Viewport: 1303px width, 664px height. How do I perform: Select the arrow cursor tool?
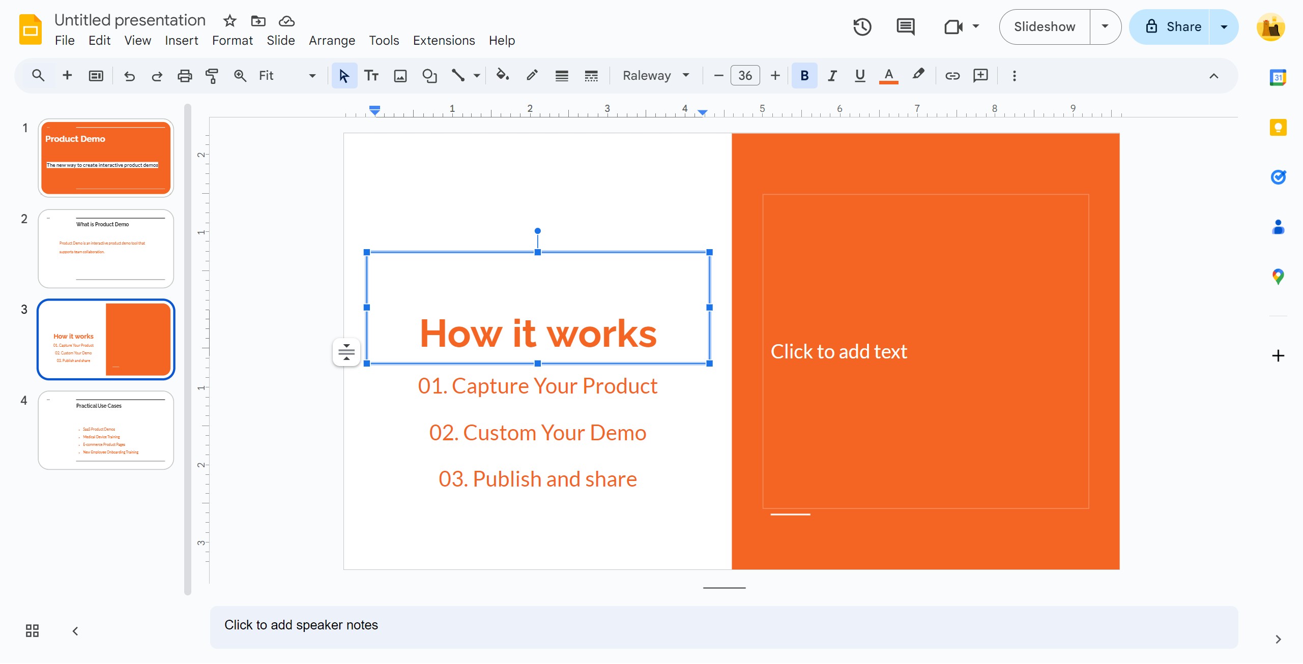point(344,76)
